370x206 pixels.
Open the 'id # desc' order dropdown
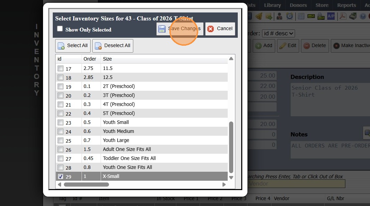coord(278,34)
